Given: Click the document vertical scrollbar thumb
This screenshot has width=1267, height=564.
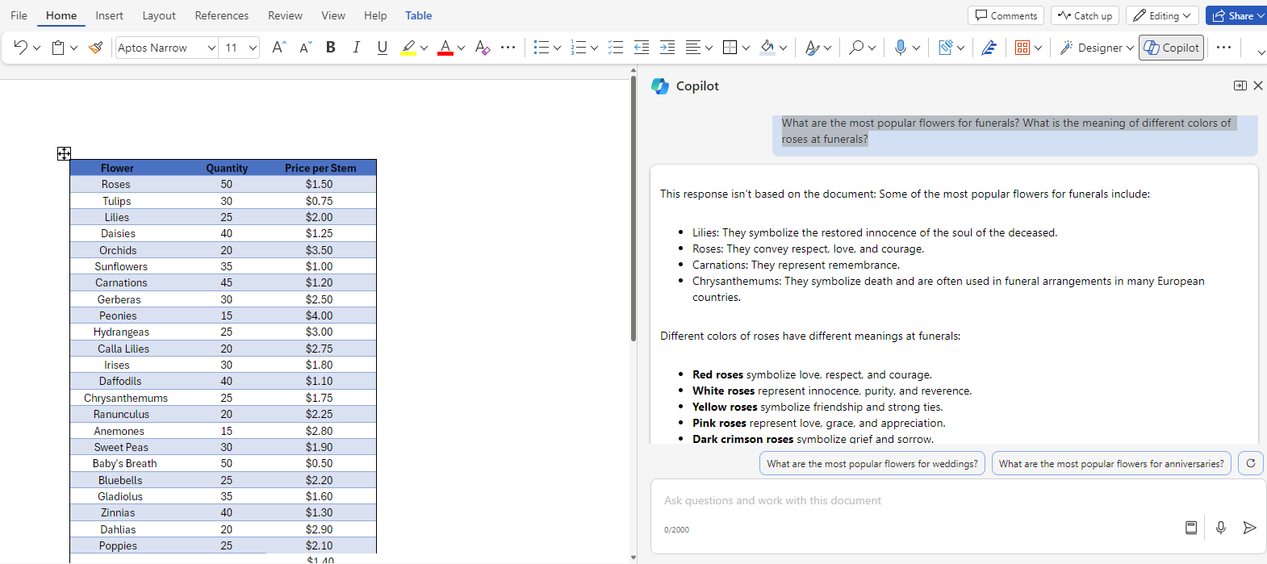Looking at the screenshot, I should pos(633,207).
